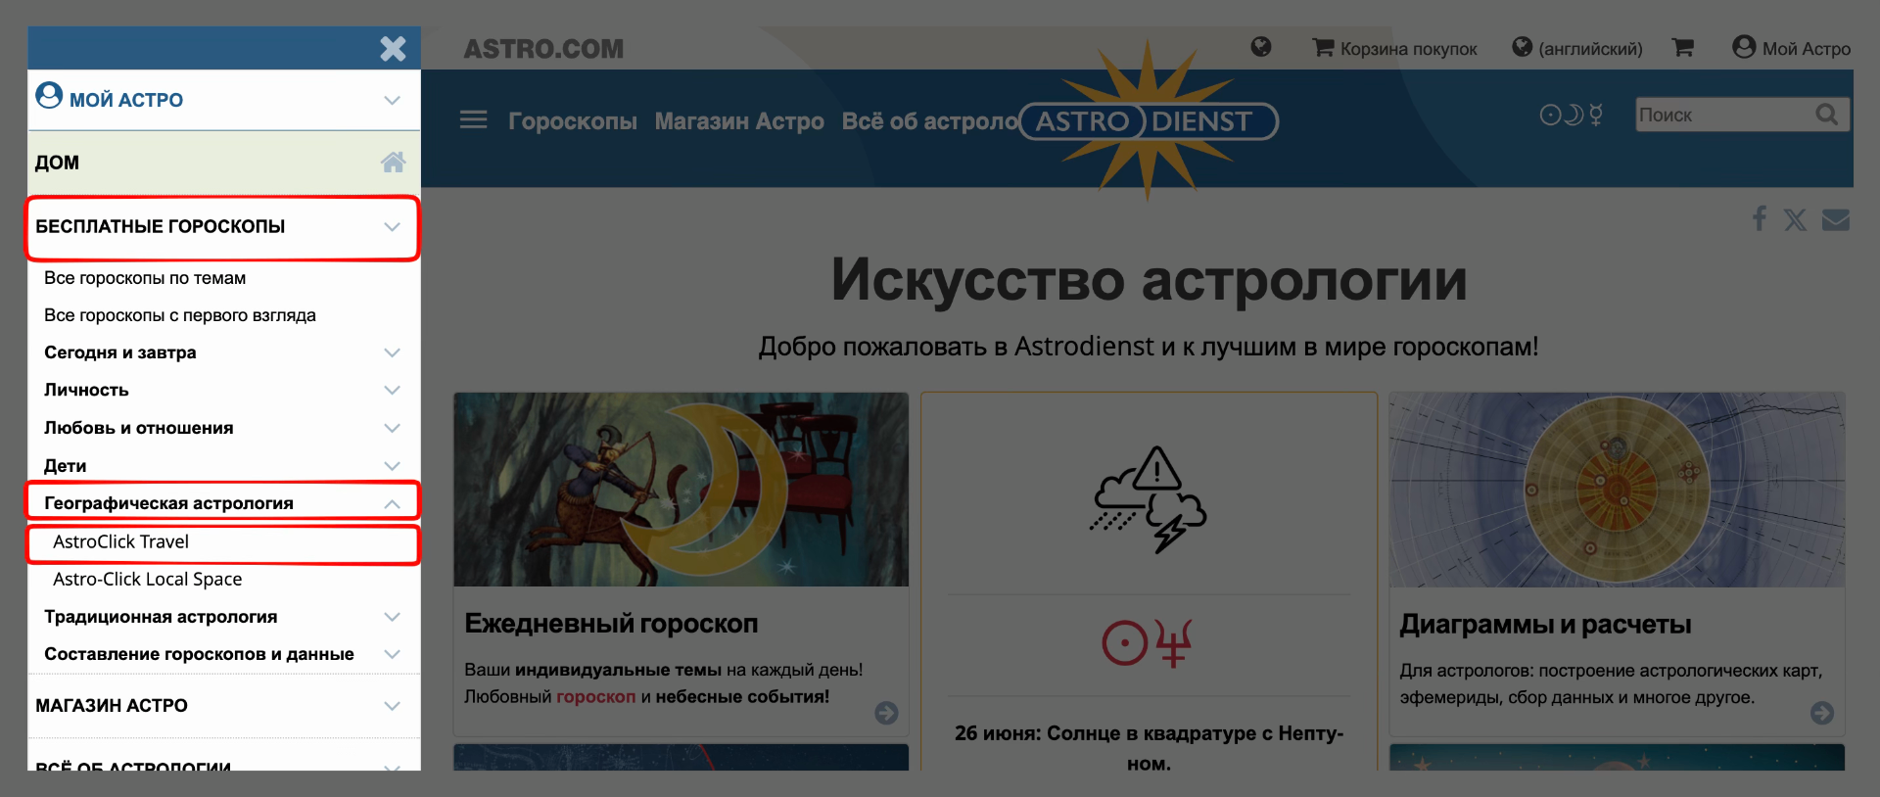Click the red гороскоп link in daily card
This screenshot has height=797, width=1880.
tap(595, 697)
